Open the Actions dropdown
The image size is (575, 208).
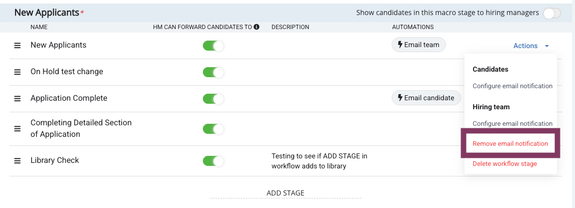coord(525,46)
